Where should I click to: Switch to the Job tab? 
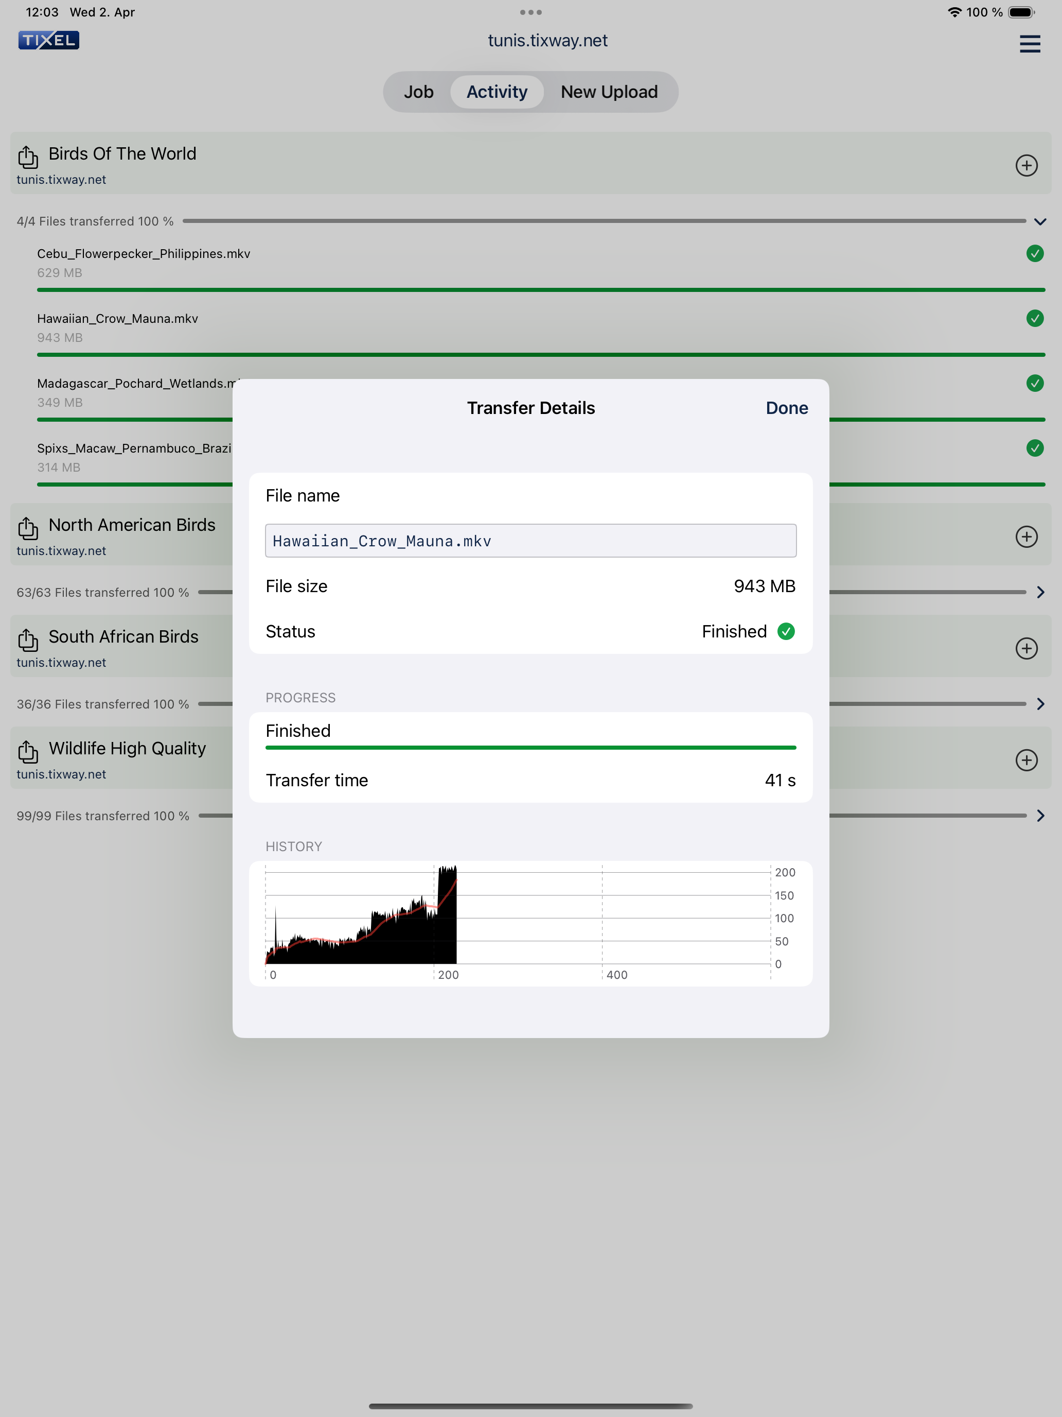[x=419, y=92]
